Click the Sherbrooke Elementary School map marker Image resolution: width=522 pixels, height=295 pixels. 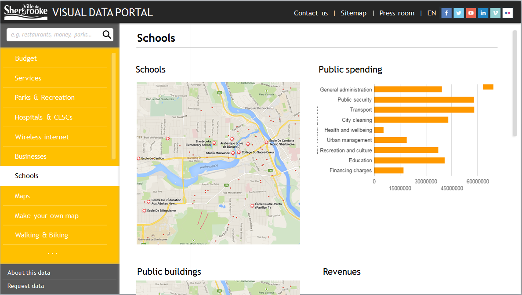(214, 143)
